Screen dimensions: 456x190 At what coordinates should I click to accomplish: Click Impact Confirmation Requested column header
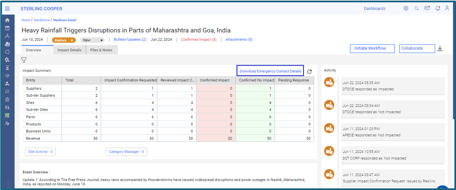(129, 80)
